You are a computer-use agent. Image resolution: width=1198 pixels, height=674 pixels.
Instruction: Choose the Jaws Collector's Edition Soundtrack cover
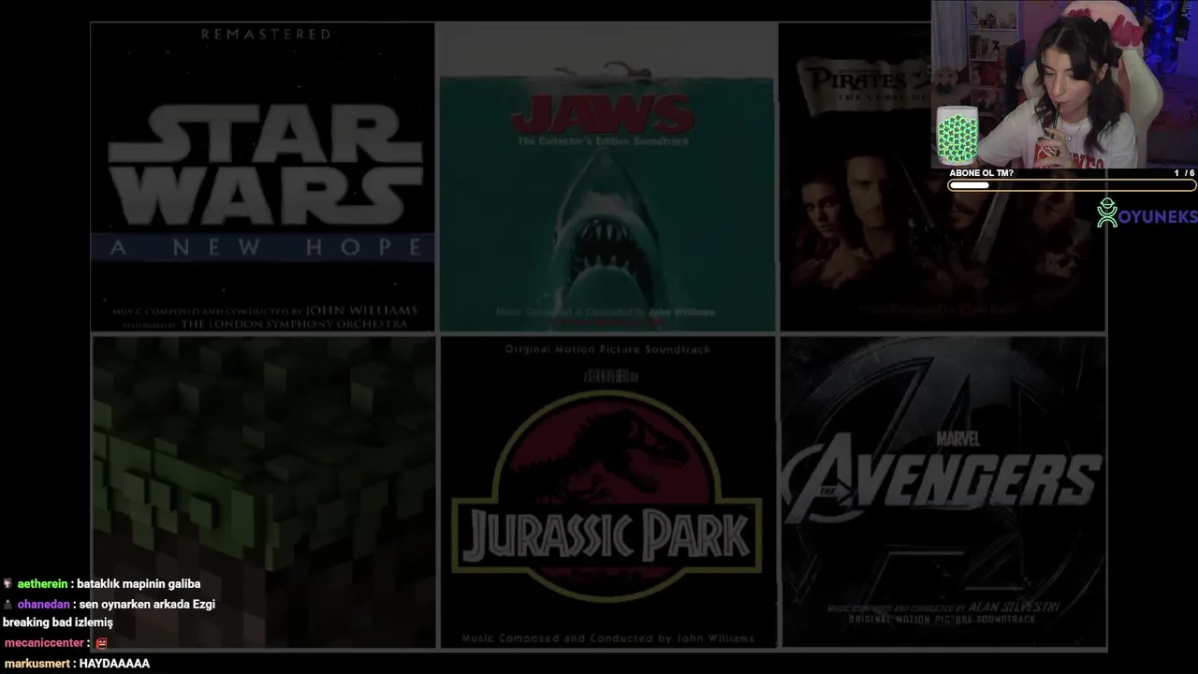[x=607, y=178]
